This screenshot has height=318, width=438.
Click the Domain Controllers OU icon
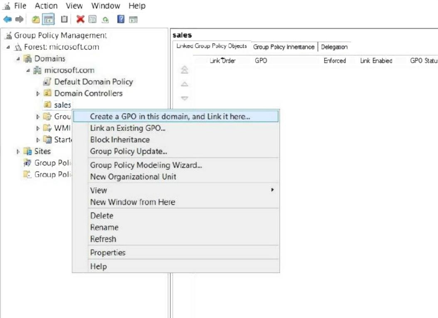[x=48, y=93]
